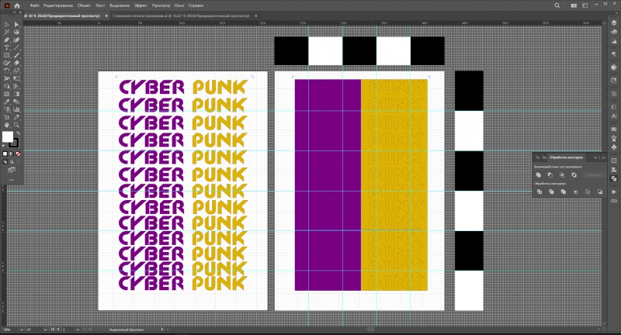Click the Stroke color swatch
Screen dimensions: 621x335
(x=15, y=143)
